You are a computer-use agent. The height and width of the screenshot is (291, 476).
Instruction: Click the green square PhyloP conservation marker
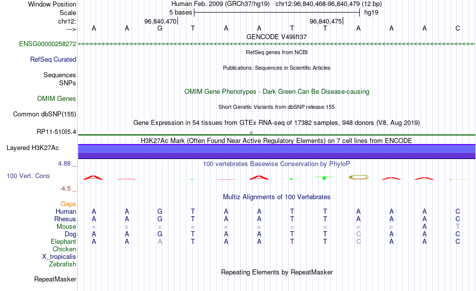click(x=324, y=178)
